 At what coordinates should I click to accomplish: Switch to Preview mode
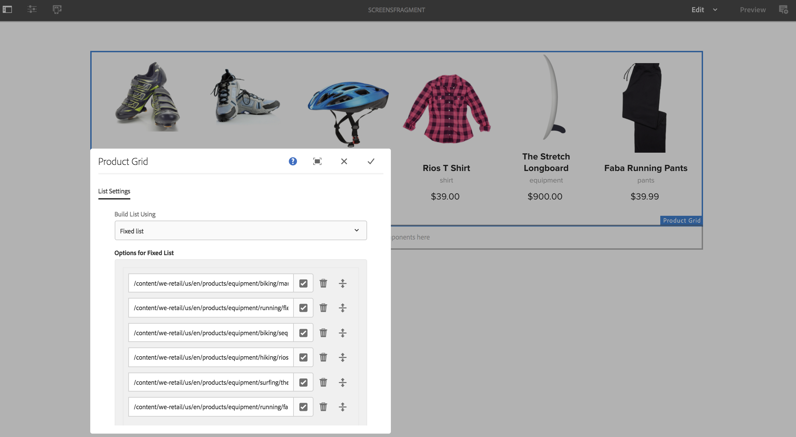[x=753, y=10]
